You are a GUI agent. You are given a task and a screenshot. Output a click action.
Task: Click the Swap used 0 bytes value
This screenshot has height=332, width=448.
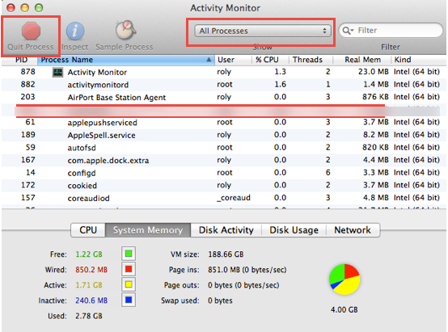220,300
